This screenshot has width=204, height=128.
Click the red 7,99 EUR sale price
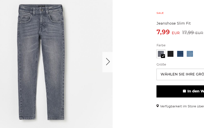(x=168, y=32)
